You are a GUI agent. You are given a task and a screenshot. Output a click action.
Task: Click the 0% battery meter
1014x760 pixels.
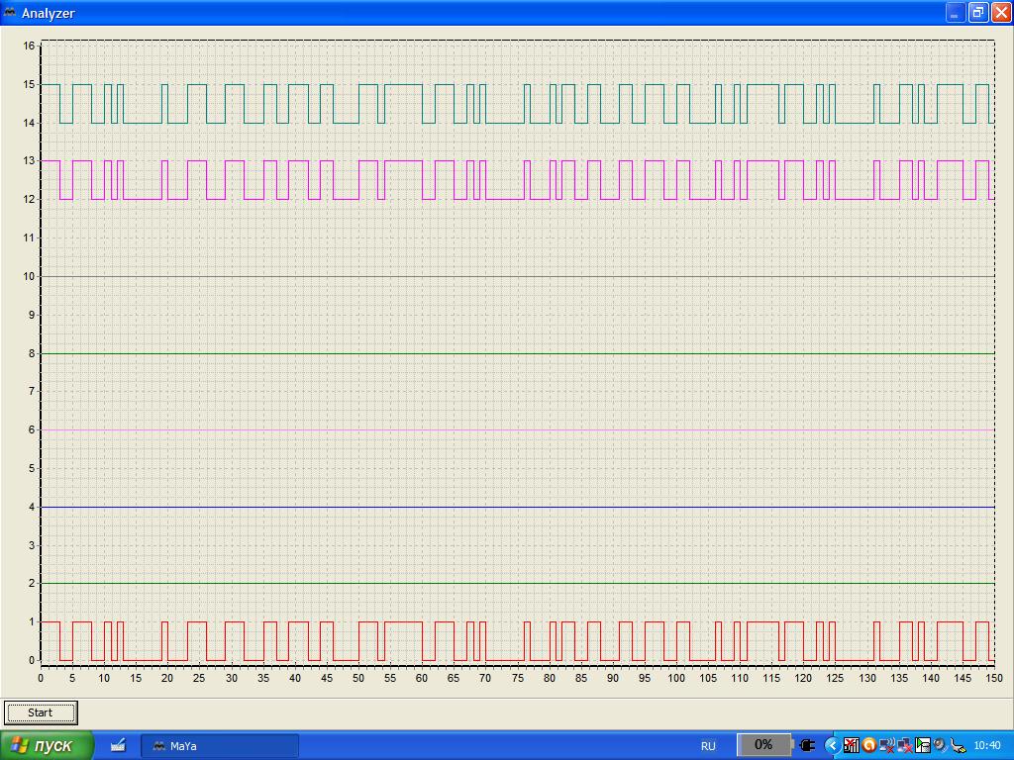[763, 745]
